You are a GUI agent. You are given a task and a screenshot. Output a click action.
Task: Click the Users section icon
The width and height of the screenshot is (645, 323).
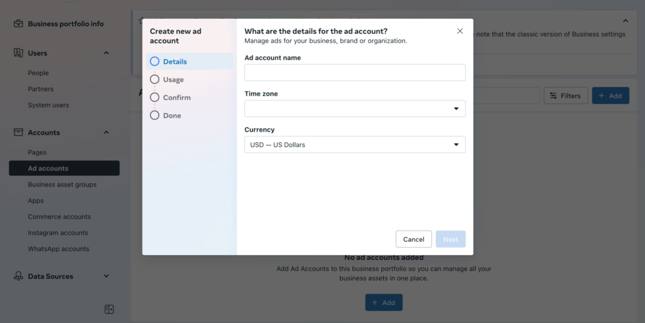point(18,53)
